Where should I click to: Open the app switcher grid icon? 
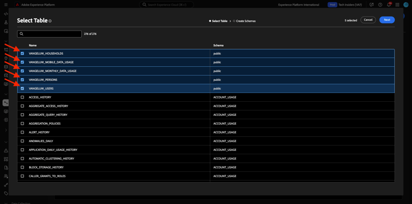(397, 5)
